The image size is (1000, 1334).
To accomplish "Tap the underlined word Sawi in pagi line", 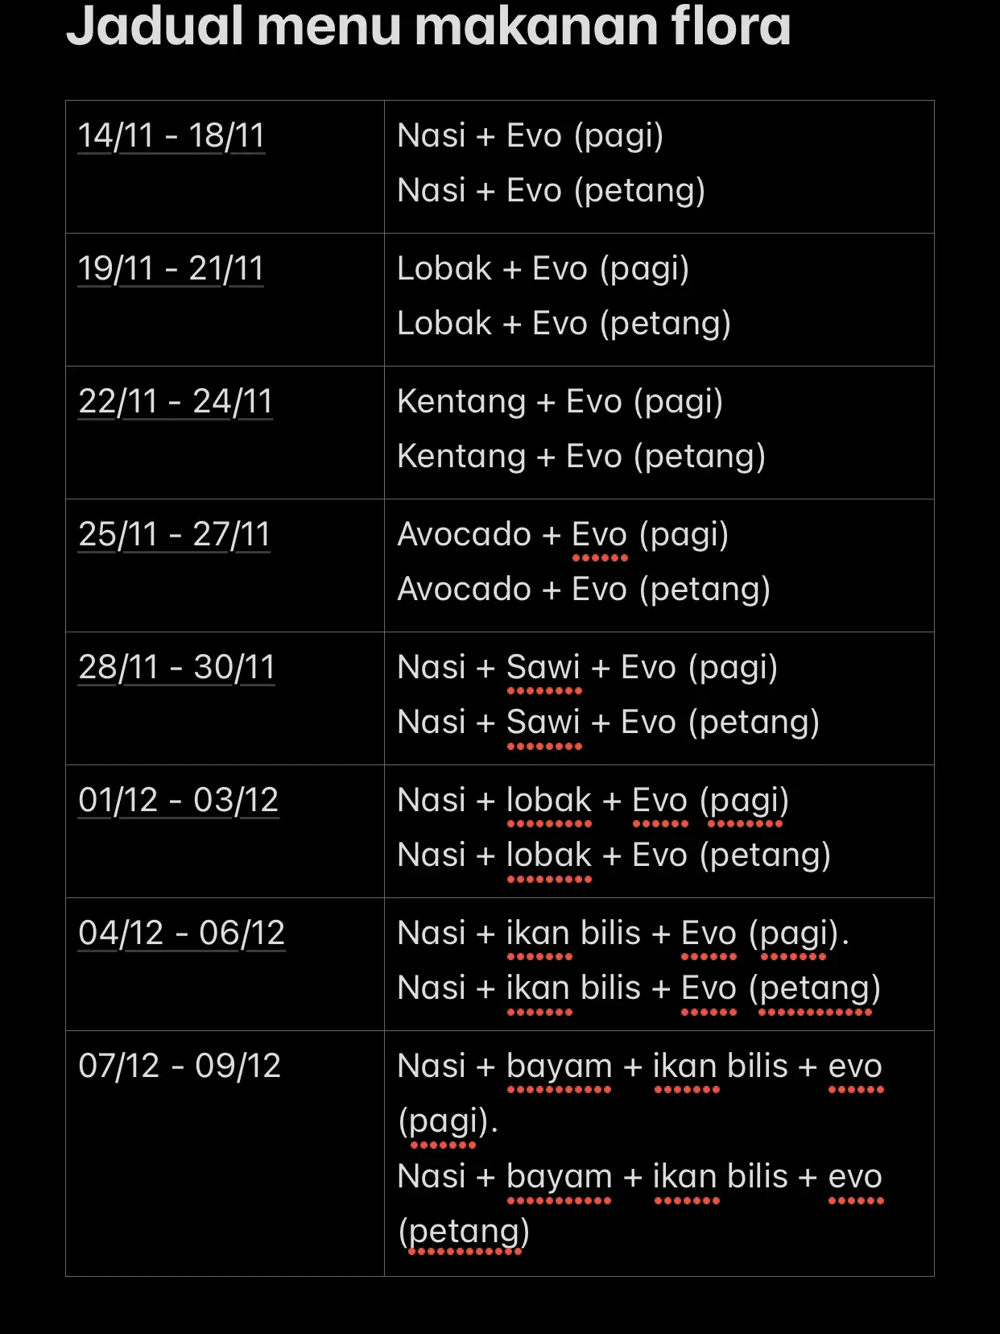I will 543,668.
